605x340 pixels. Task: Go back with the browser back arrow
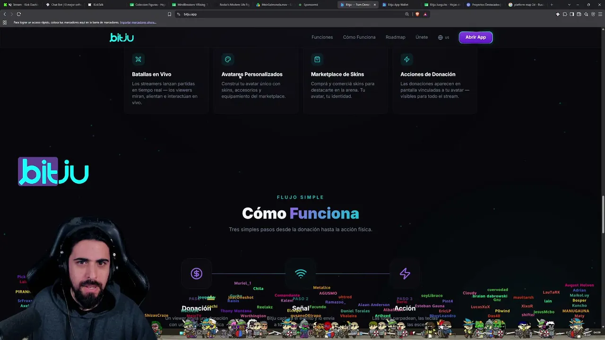pos(5,14)
